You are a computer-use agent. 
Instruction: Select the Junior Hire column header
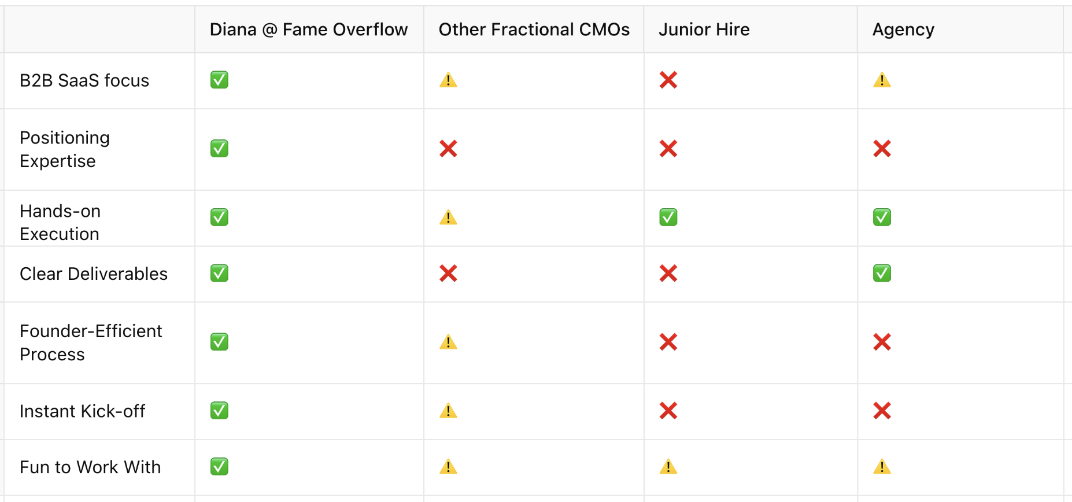(704, 29)
